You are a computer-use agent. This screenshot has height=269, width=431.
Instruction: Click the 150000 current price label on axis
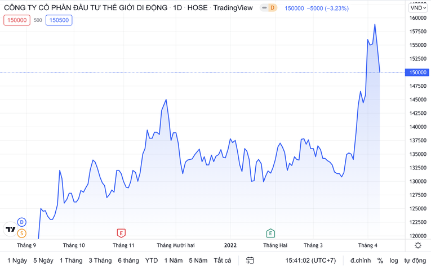click(417, 73)
